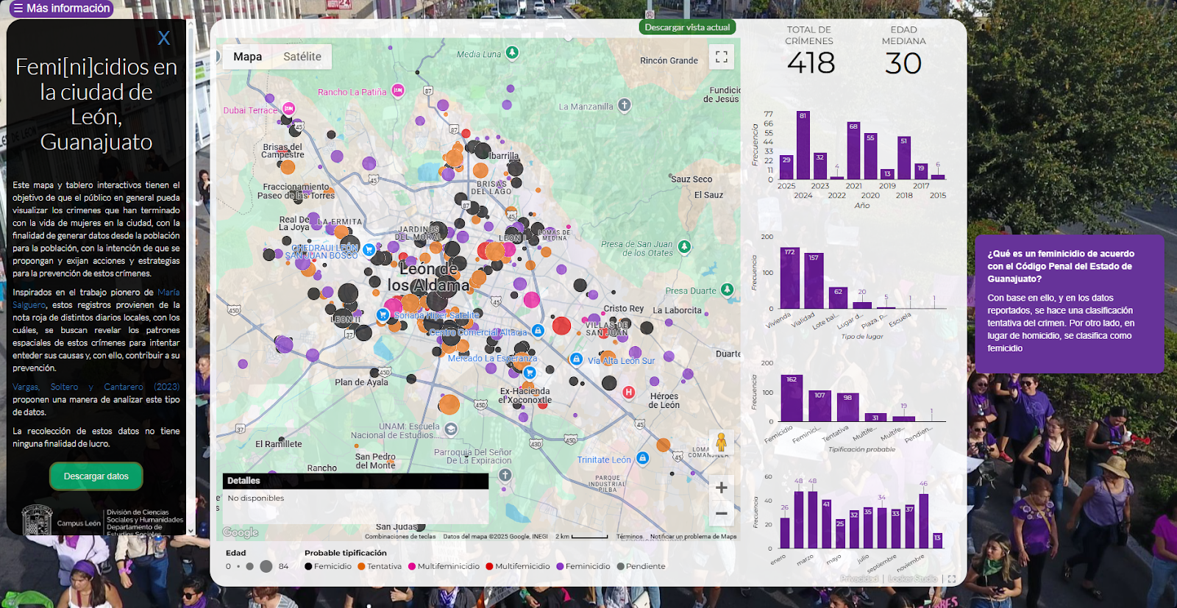
Task: Click the Parroquia Del Señor church marker icon
Action: pyautogui.click(x=505, y=475)
